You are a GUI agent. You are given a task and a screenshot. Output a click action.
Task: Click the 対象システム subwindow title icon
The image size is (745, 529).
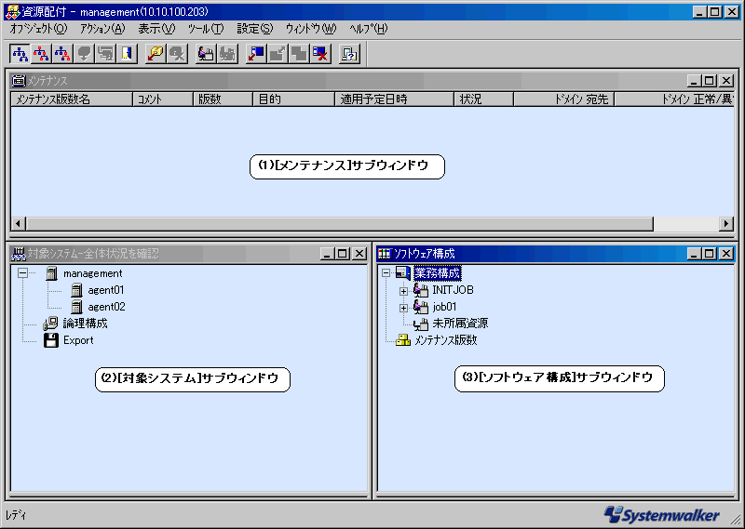19,254
